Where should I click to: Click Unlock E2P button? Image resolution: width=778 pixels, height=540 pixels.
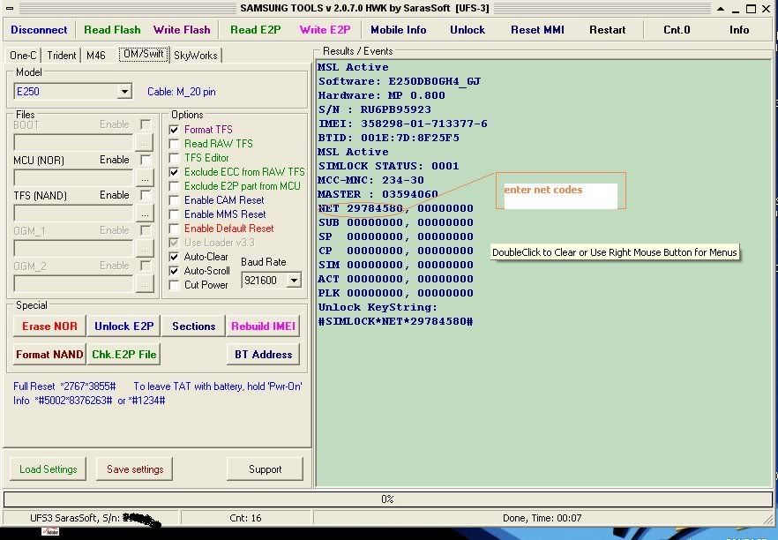pos(124,326)
